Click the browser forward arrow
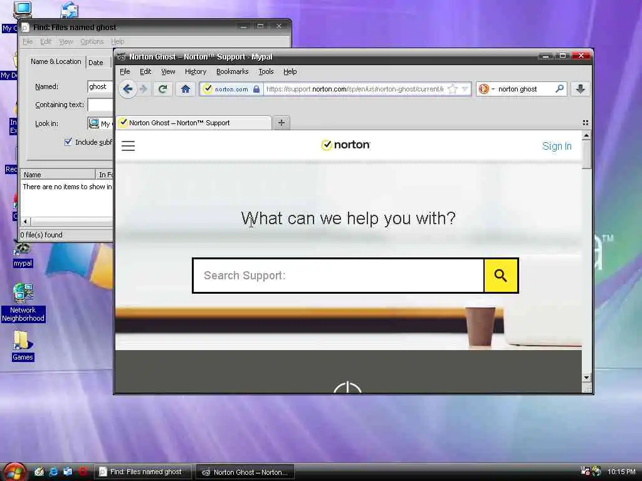Image resolution: width=642 pixels, height=481 pixels. point(144,89)
